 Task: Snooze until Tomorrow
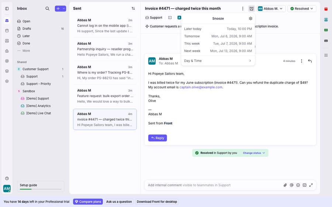(218, 36)
